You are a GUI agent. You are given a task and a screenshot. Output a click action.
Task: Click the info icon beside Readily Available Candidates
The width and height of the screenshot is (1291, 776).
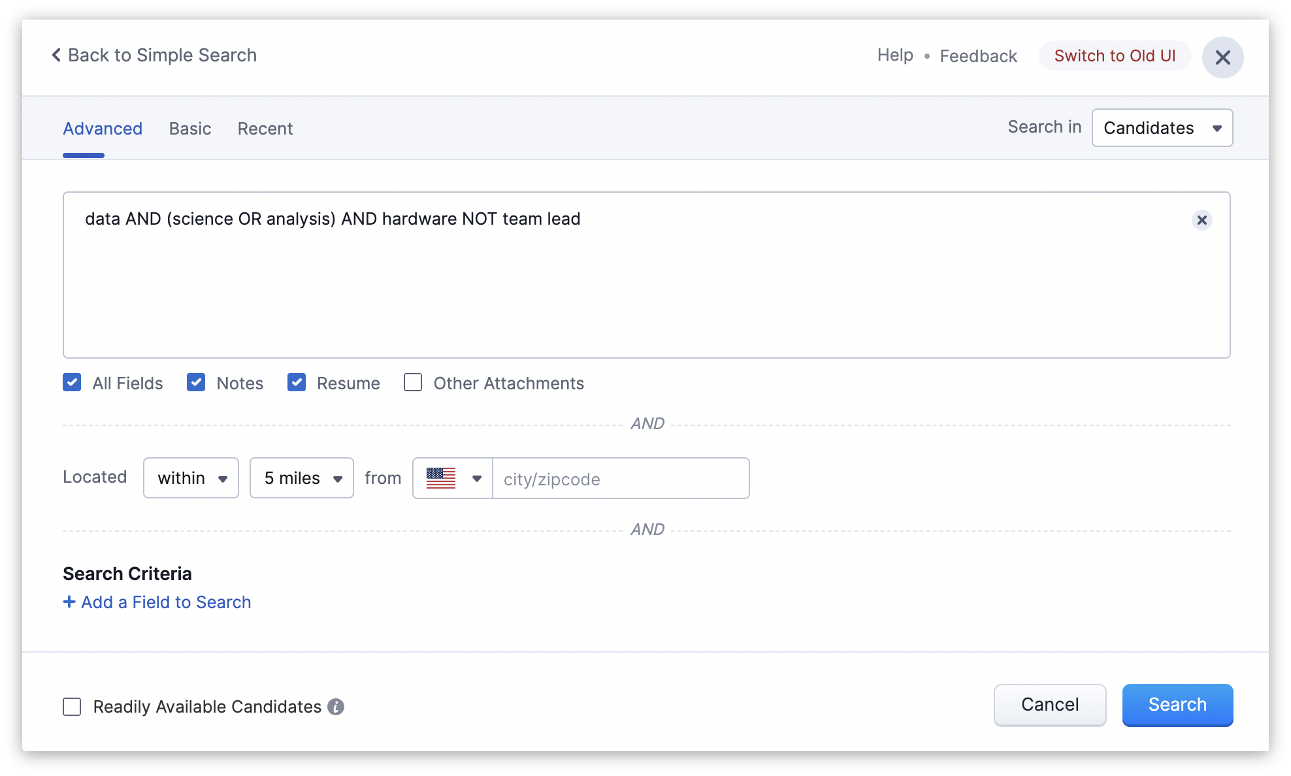point(336,707)
